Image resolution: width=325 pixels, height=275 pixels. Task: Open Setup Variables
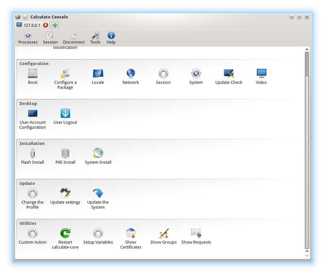[98, 236]
